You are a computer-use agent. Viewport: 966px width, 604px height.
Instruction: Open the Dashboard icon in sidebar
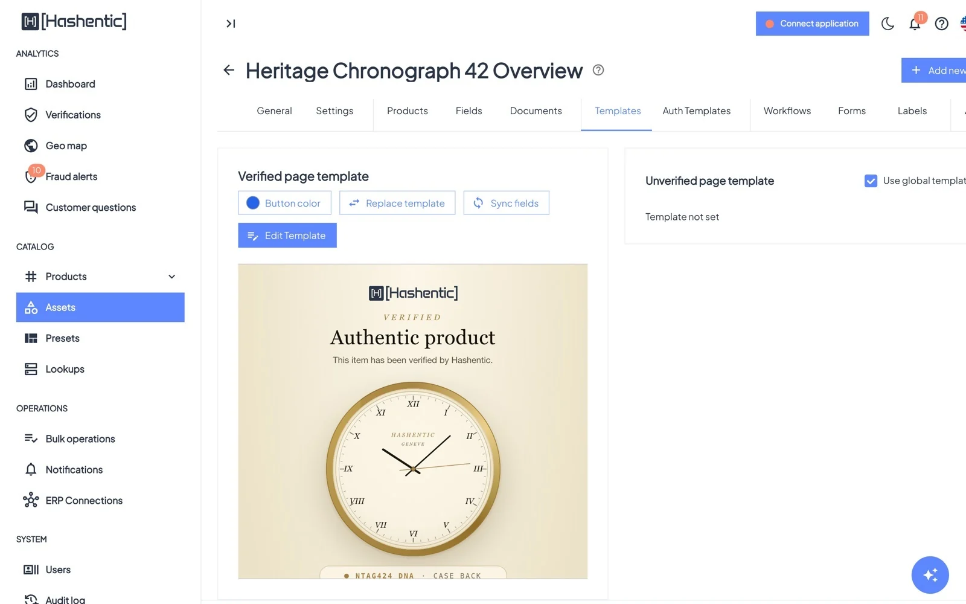31,84
